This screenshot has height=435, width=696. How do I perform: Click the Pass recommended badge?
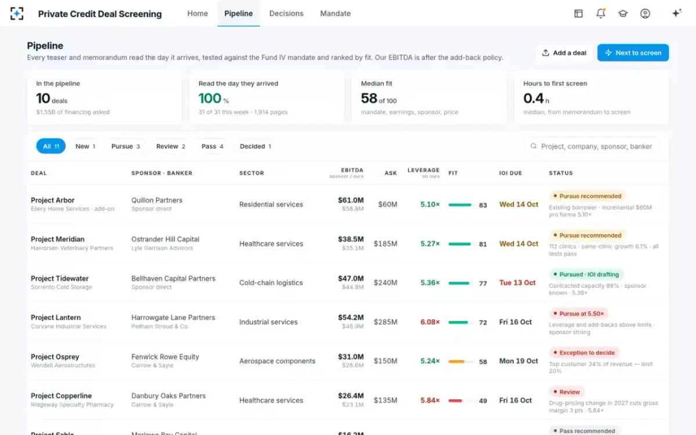pyautogui.click(x=584, y=431)
